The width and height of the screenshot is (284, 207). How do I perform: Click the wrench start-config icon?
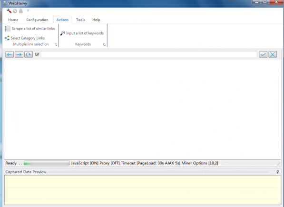click(x=9, y=11)
